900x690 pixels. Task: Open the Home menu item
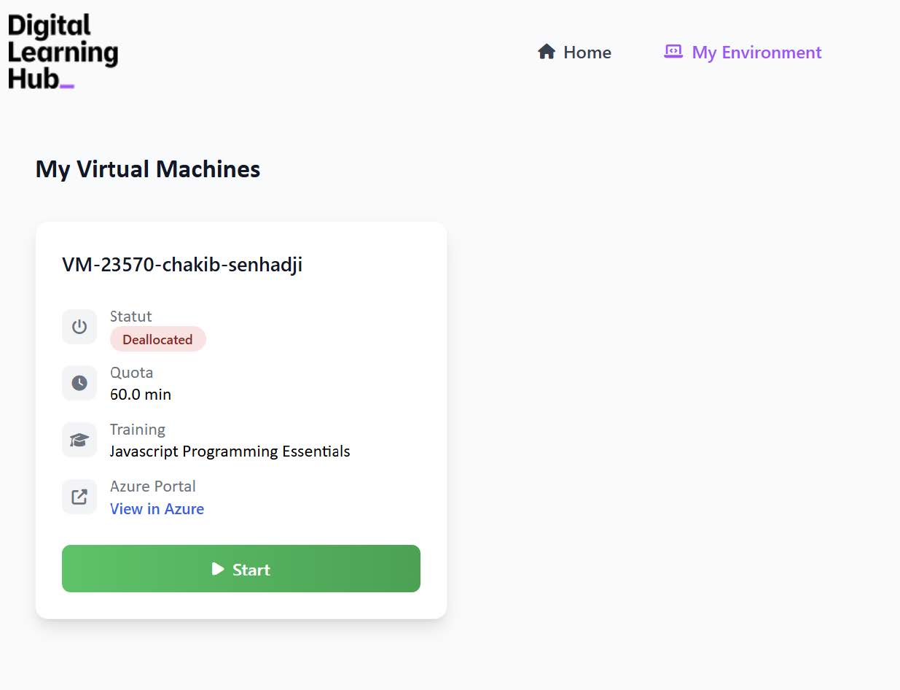pos(587,53)
